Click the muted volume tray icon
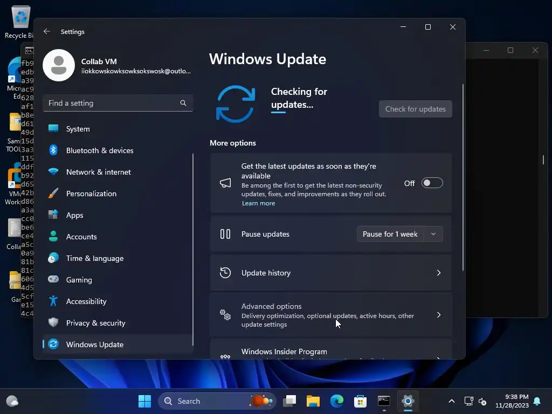The image size is (552, 414). point(482,401)
